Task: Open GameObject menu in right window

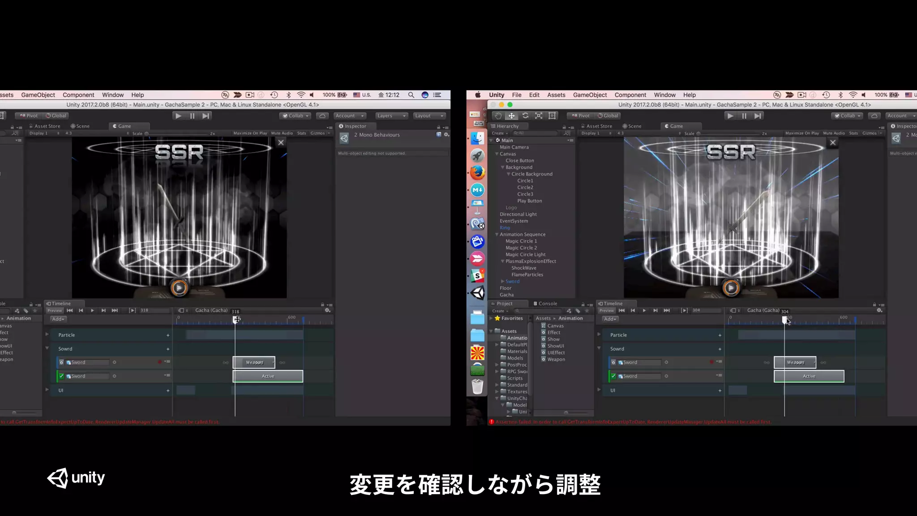Action: (590, 95)
